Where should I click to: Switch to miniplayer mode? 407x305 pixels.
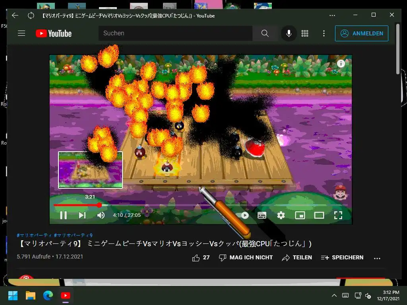click(300, 215)
